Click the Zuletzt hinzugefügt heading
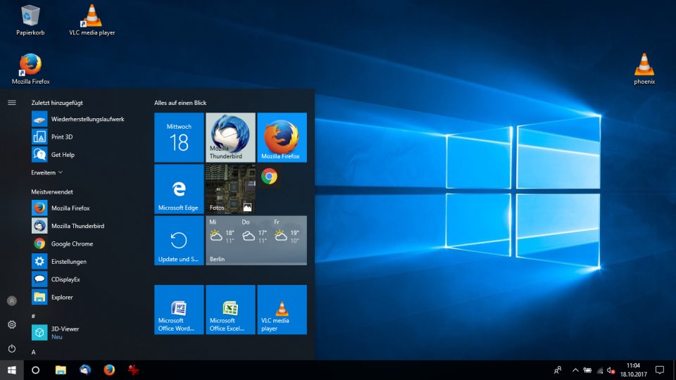Screen dimensions: 676x380 (x=57, y=103)
